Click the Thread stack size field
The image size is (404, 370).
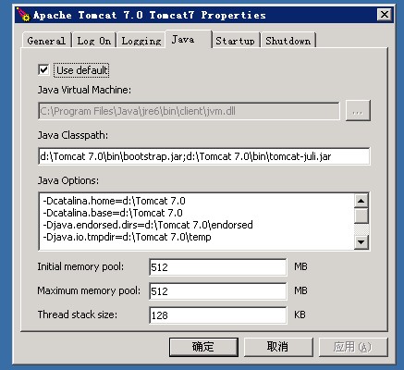click(x=218, y=315)
